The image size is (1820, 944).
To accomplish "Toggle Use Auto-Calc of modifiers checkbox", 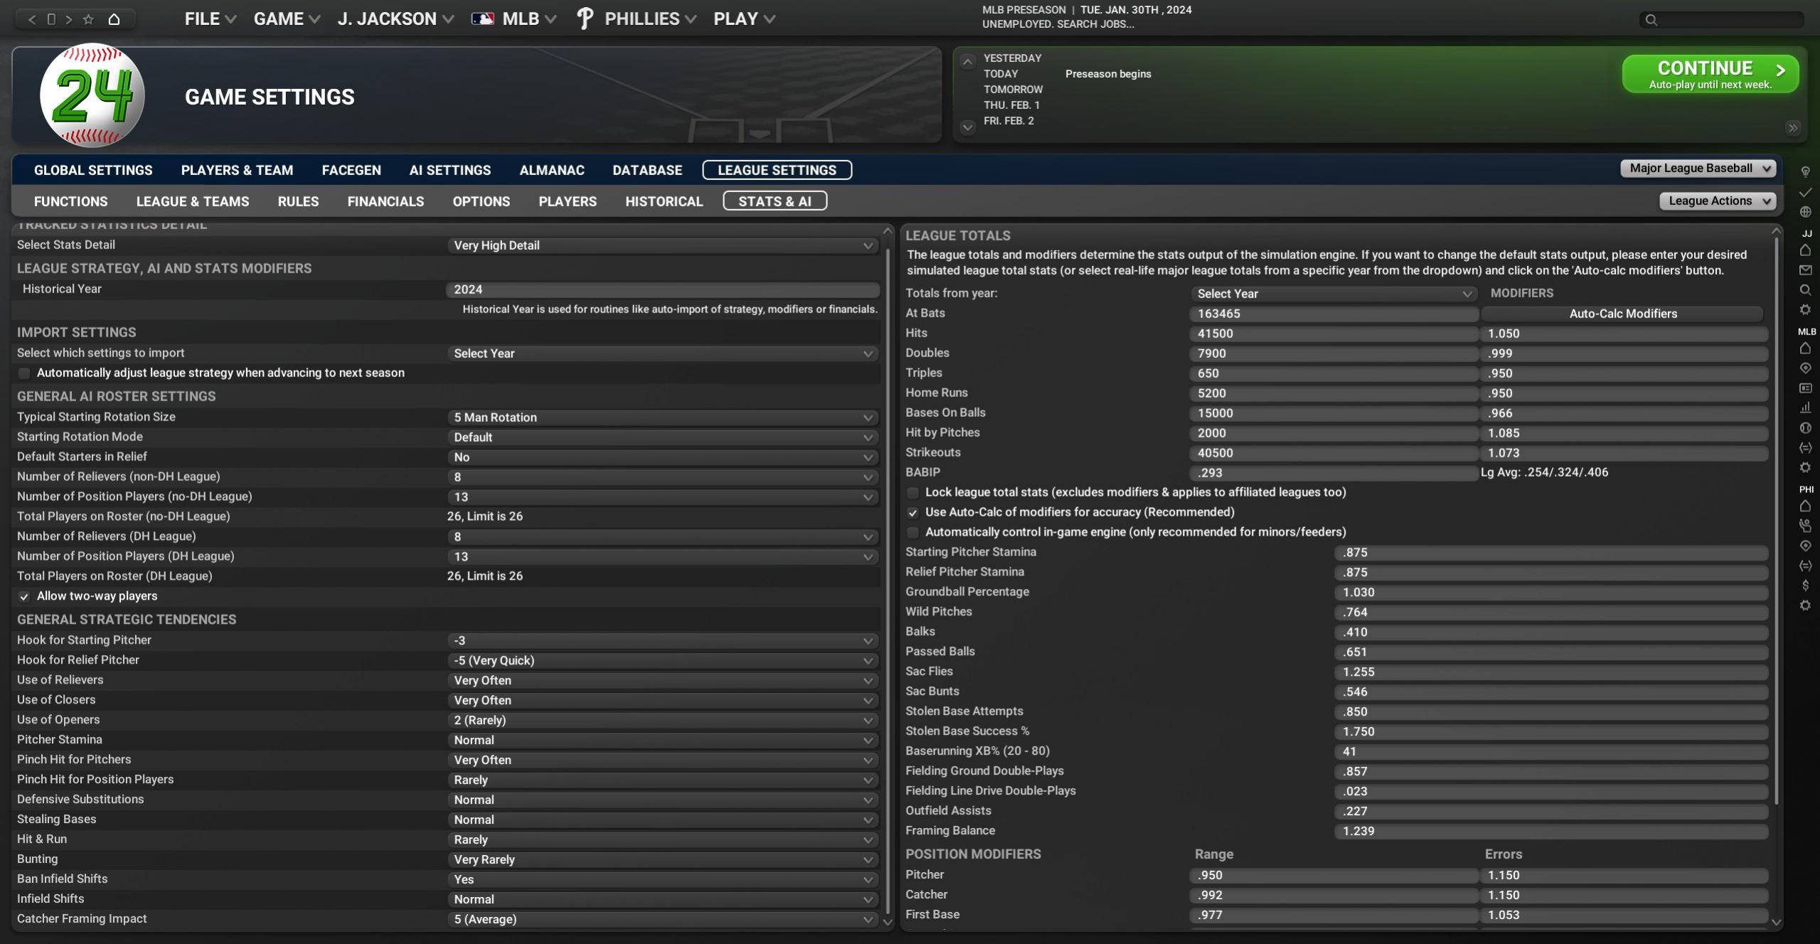I will (912, 512).
